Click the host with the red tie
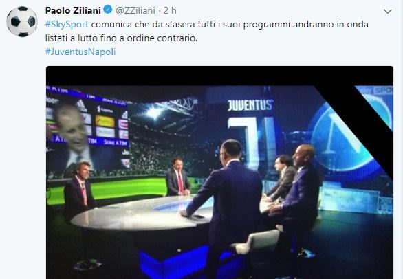The image size is (403, 279). tap(178, 177)
